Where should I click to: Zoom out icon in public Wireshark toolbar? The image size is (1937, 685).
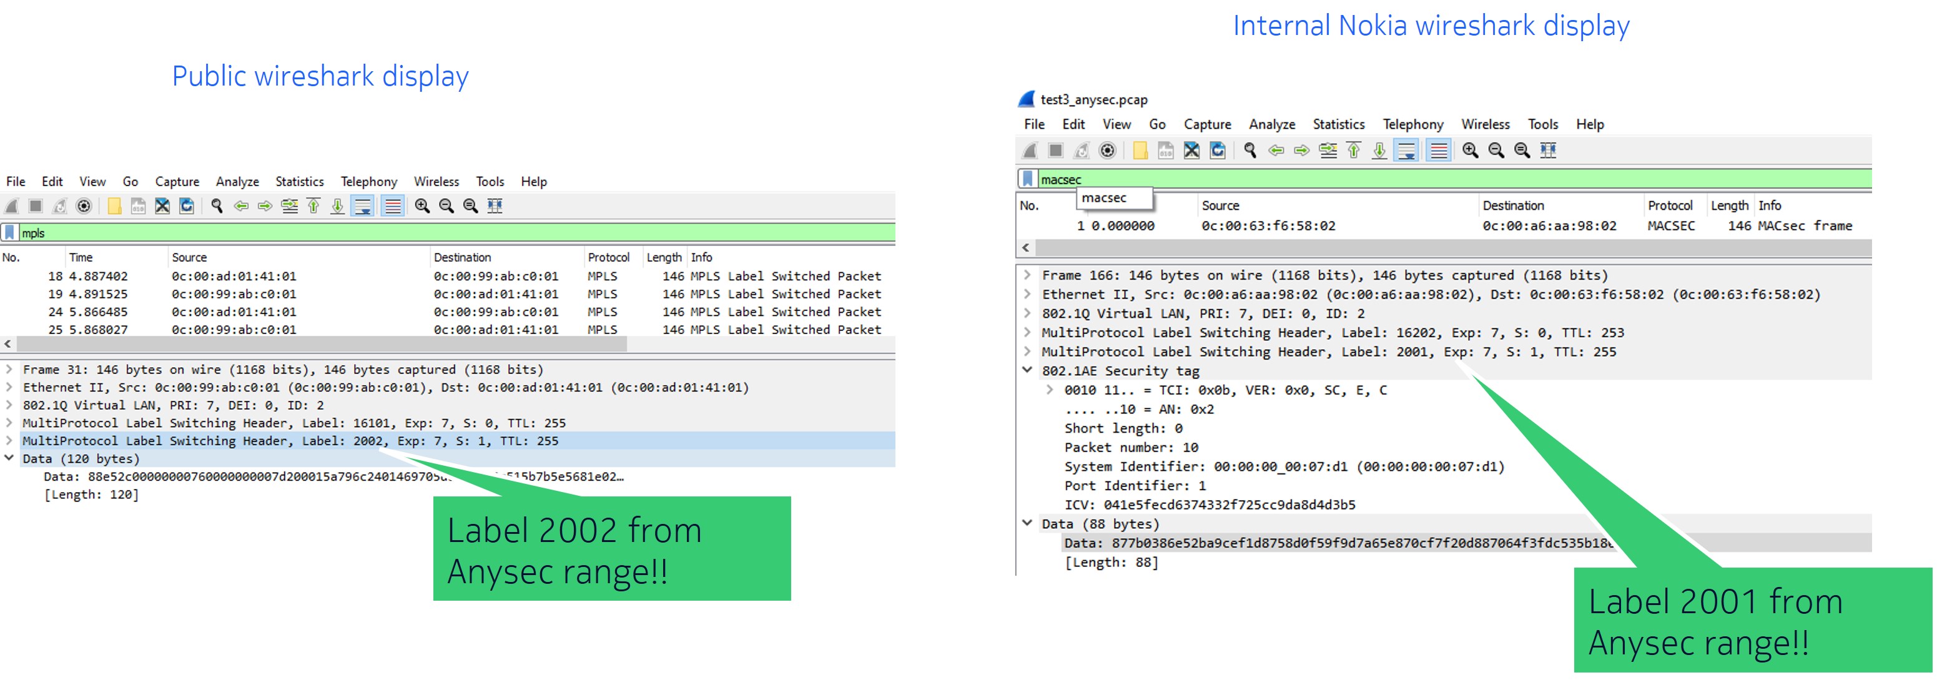click(x=446, y=206)
